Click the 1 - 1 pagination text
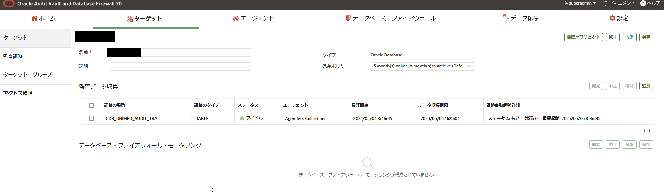This screenshot has width=664, height=193. tap(647, 131)
